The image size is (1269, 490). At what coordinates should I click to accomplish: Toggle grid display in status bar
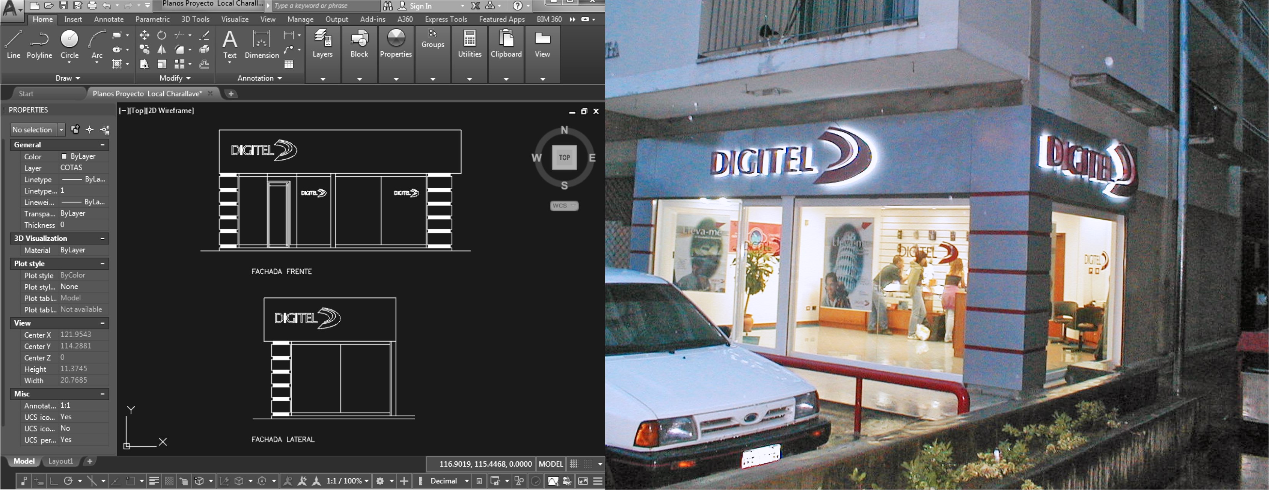(574, 464)
